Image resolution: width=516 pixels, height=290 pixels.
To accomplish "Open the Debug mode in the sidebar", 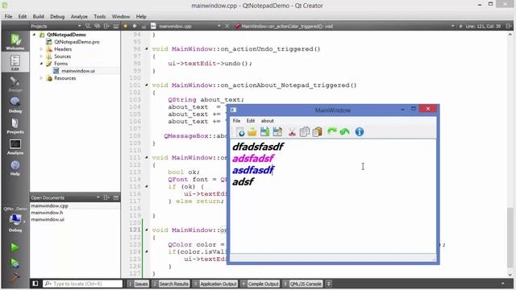I will 15,105.
